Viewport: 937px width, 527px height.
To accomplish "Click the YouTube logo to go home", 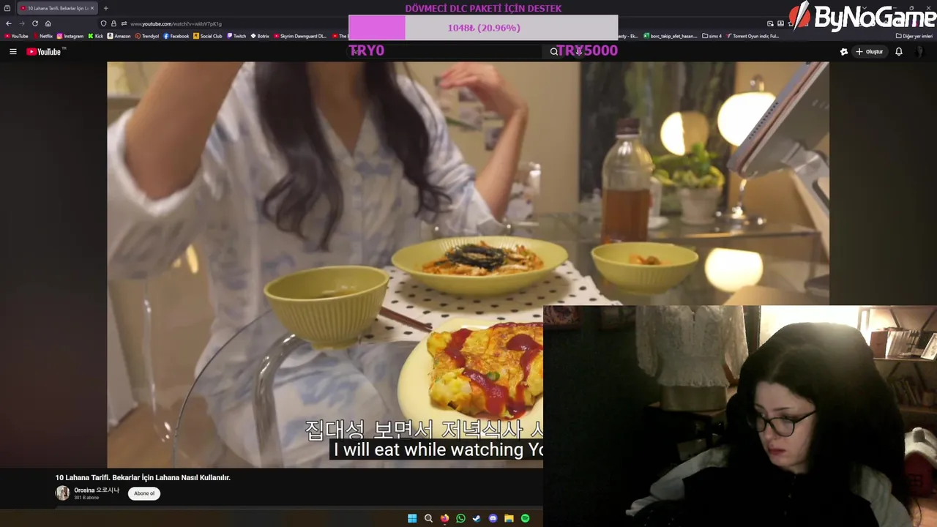I will point(45,51).
